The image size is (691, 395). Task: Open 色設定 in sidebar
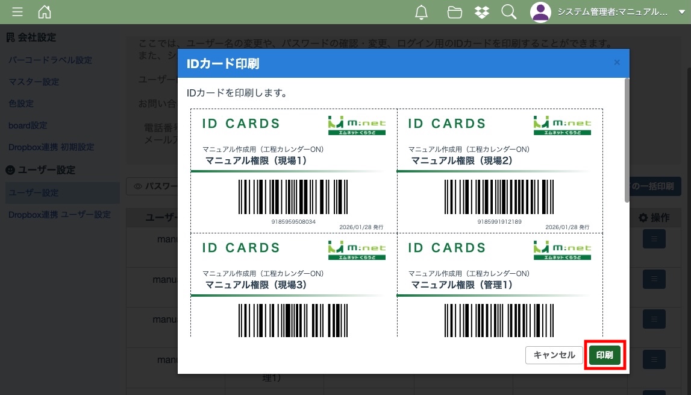click(21, 104)
